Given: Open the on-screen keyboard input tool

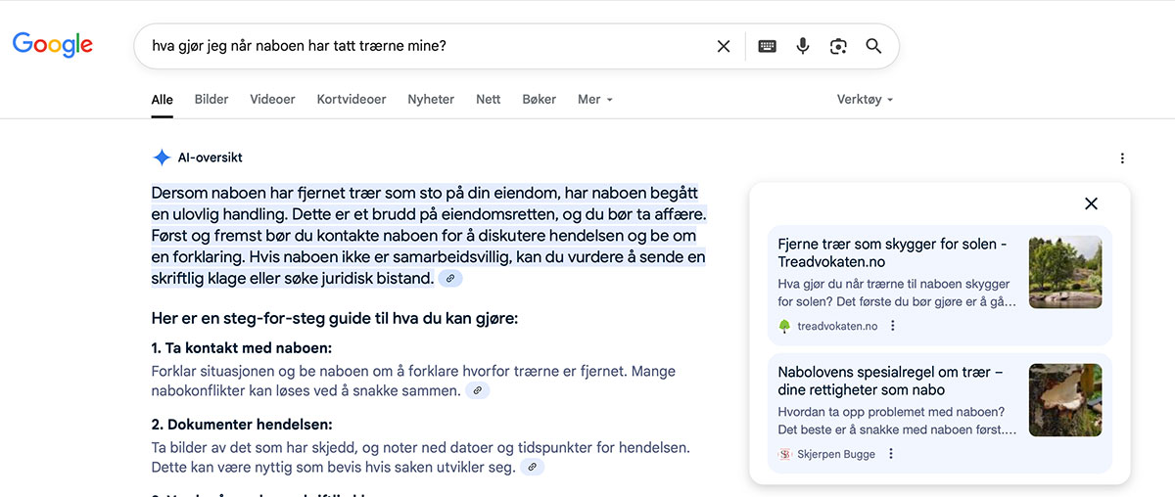Looking at the screenshot, I should 768,46.
